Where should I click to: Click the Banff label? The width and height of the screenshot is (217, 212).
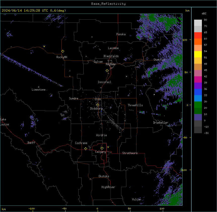coord(31,143)
